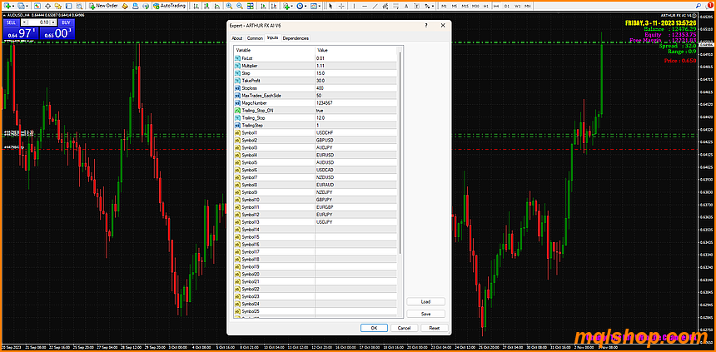Viewport: 716px width, 352px height.
Task: Open the indicators list dropdown
Action: (288, 6)
